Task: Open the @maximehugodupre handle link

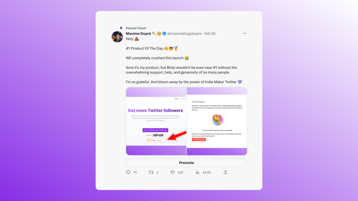Action: pos(184,33)
